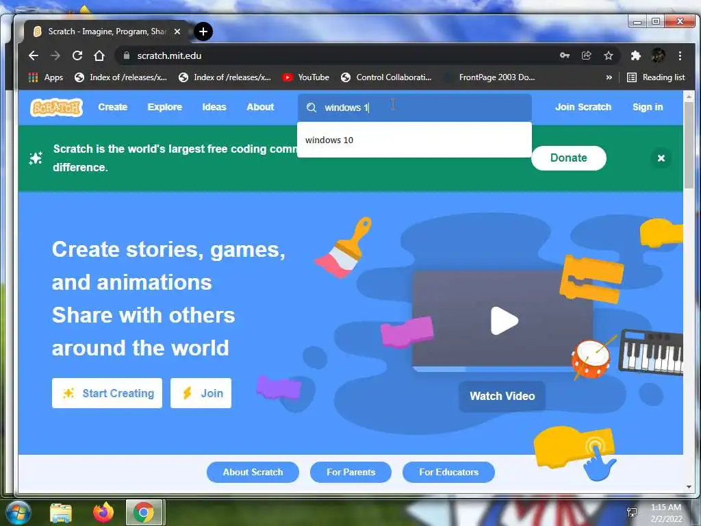
Task: Click the Scratch logo
Action: [x=56, y=108]
